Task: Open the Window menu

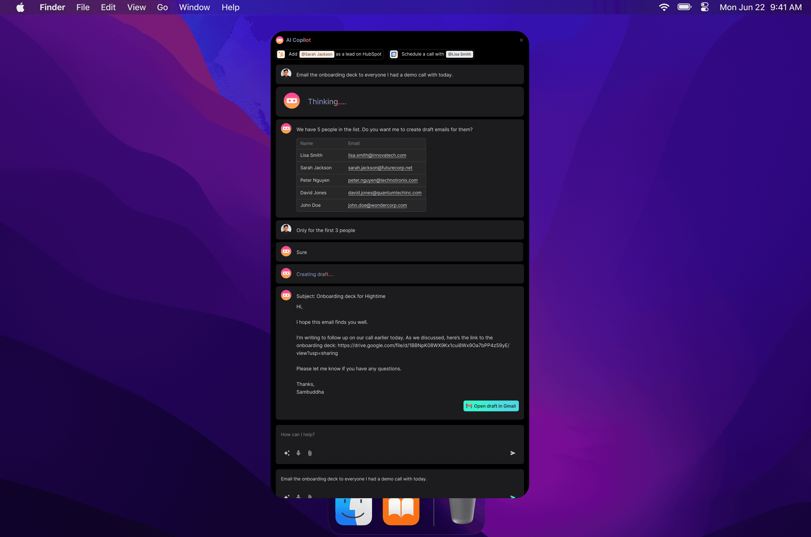Action: tap(194, 7)
